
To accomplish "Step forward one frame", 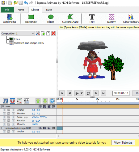I will tap(96, 93).
